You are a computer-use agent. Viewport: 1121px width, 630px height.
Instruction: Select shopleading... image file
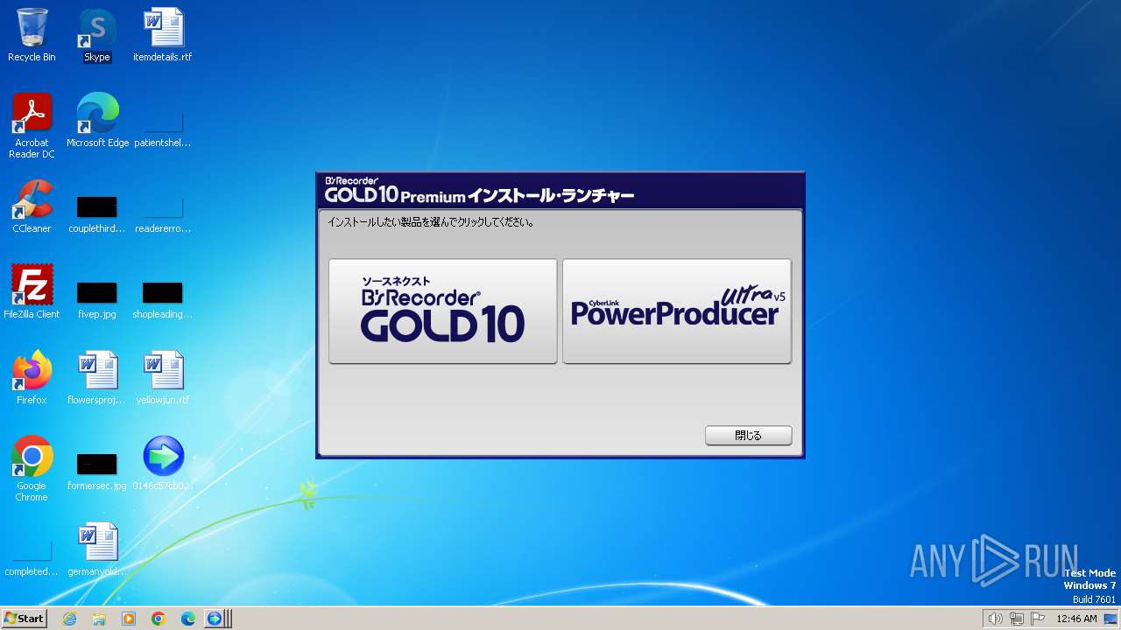coord(163,300)
